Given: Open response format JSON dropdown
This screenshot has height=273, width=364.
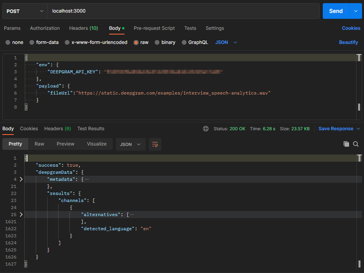Looking at the screenshot, I should click(130, 144).
